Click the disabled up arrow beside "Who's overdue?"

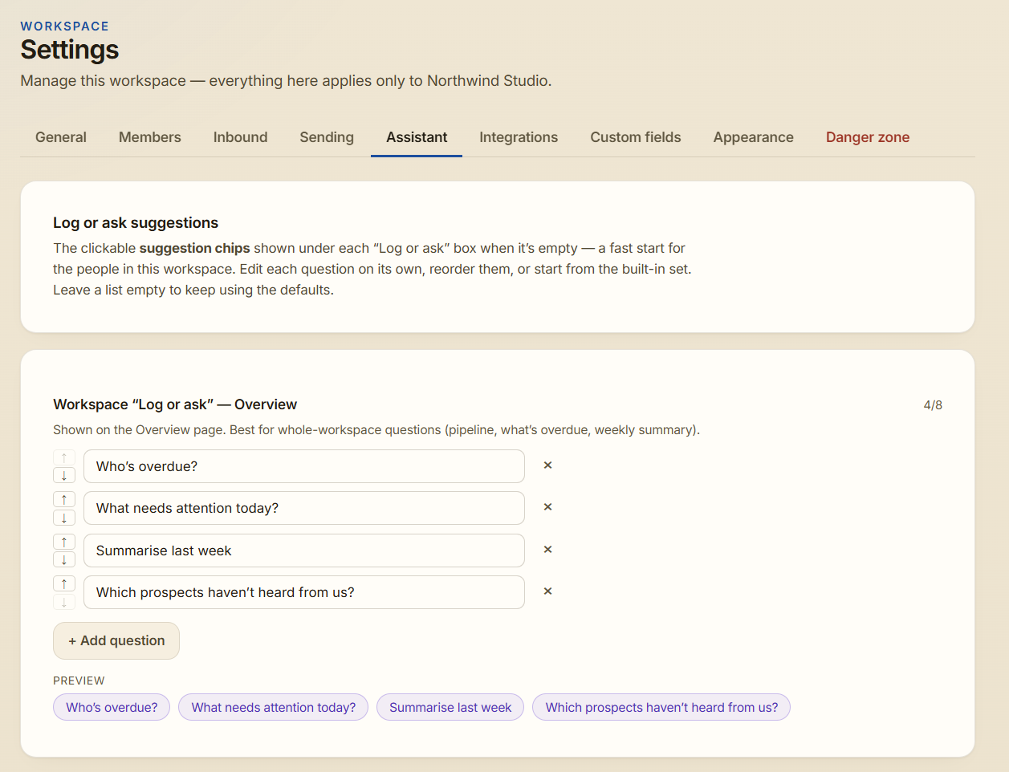point(64,457)
